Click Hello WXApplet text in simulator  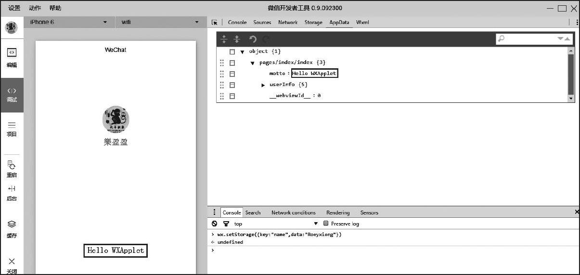[x=116, y=250]
